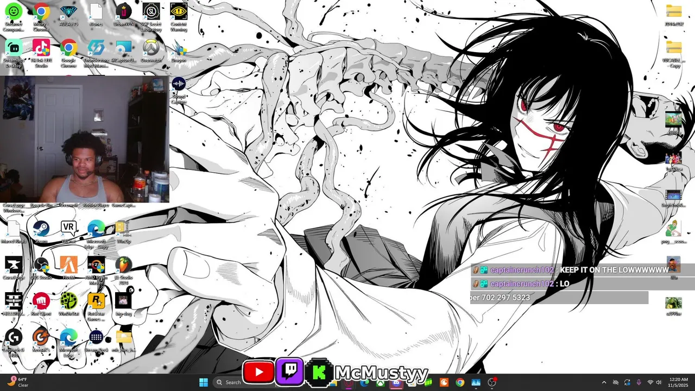Select the top-right yellow folder on desktop

674,15
